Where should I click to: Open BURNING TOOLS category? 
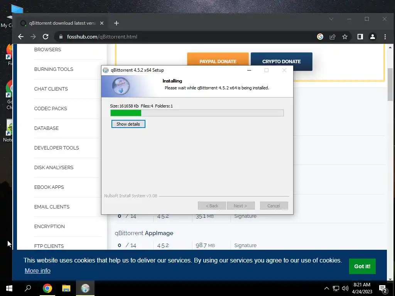pos(54,69)
